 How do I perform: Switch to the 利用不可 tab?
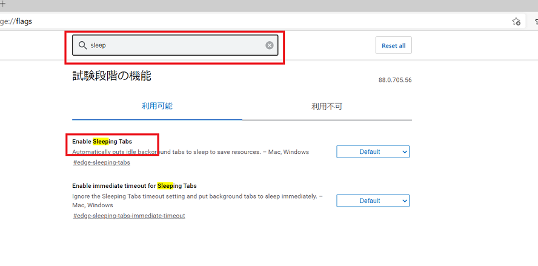point(327,106)
